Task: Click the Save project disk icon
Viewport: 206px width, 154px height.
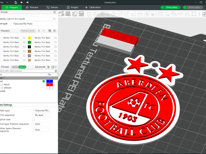Action: pos(16,2)
